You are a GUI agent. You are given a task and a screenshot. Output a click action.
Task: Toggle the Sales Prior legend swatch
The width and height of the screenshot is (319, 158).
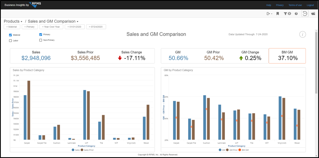[x=82, y=150]
